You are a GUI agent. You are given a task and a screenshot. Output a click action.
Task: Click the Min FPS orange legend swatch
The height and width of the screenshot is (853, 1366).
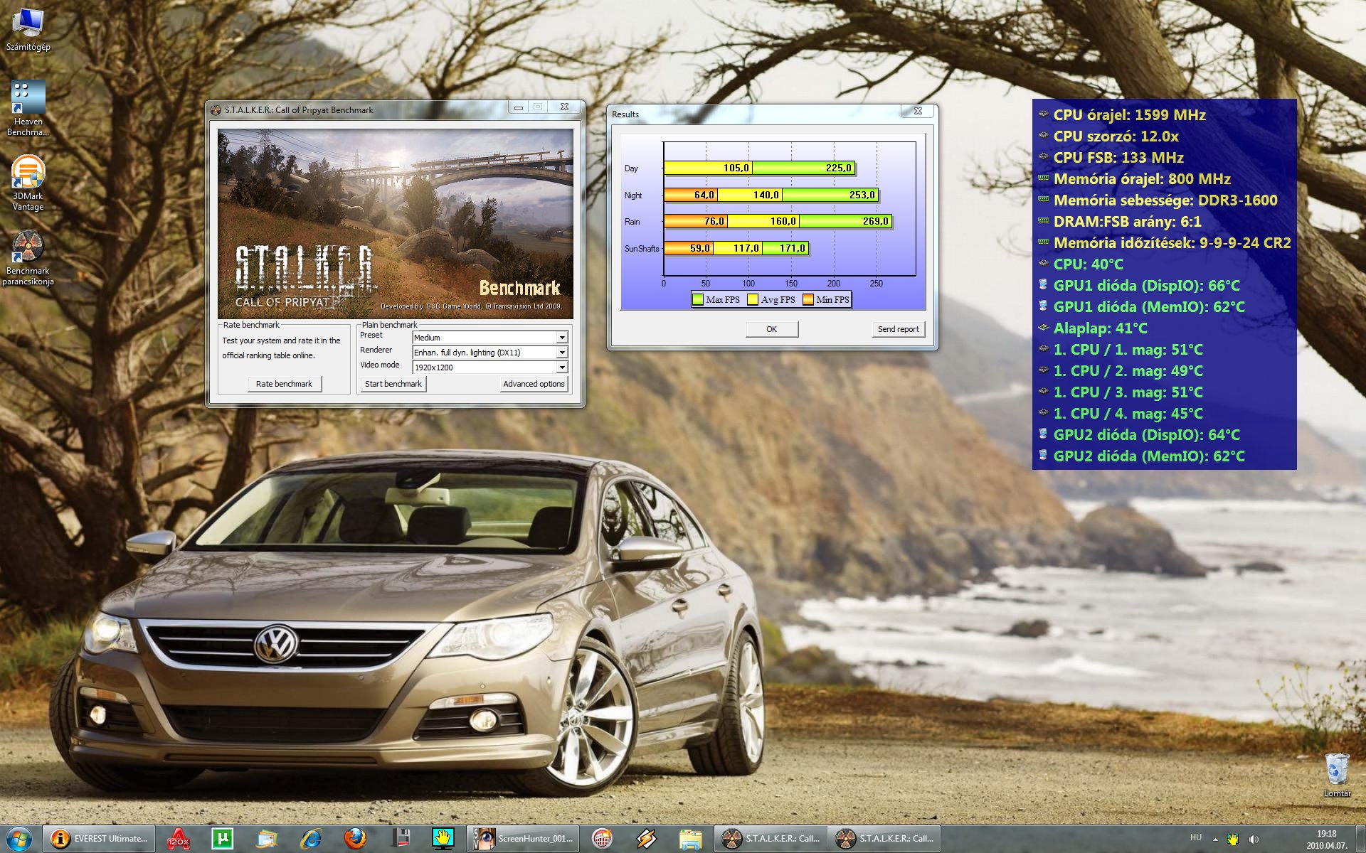(808, 300)
